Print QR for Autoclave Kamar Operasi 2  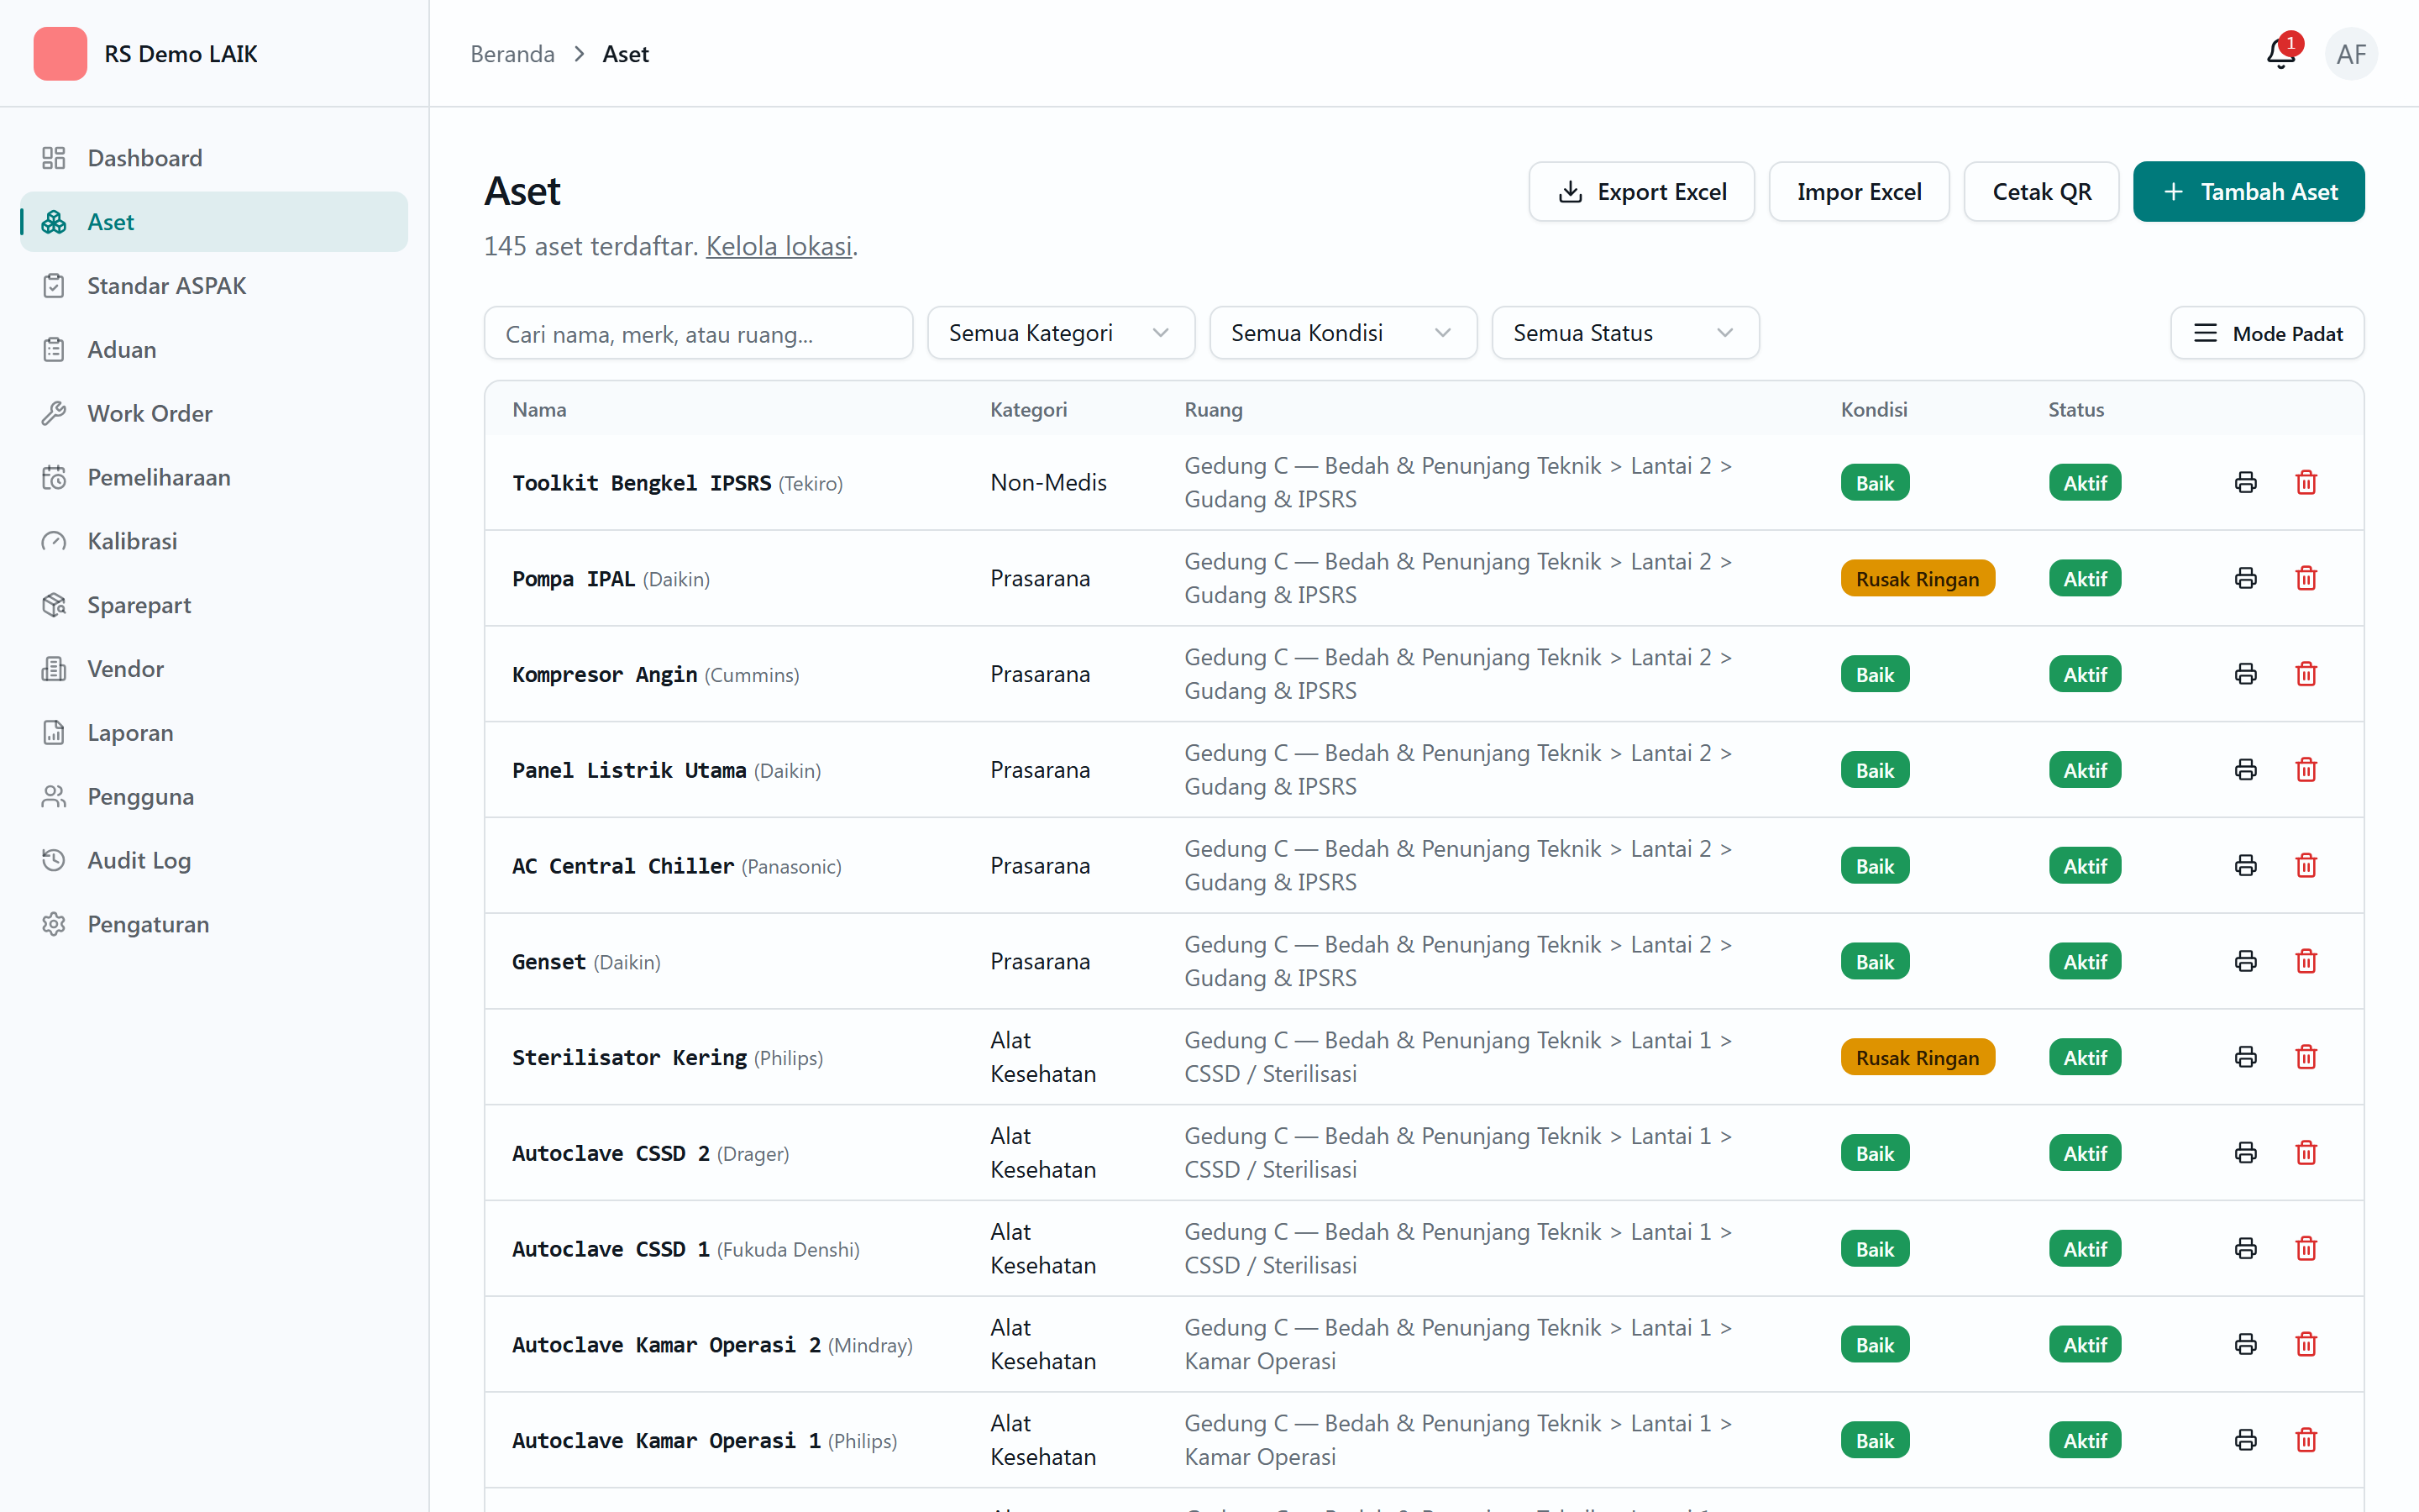[x=2245, y=1344]
